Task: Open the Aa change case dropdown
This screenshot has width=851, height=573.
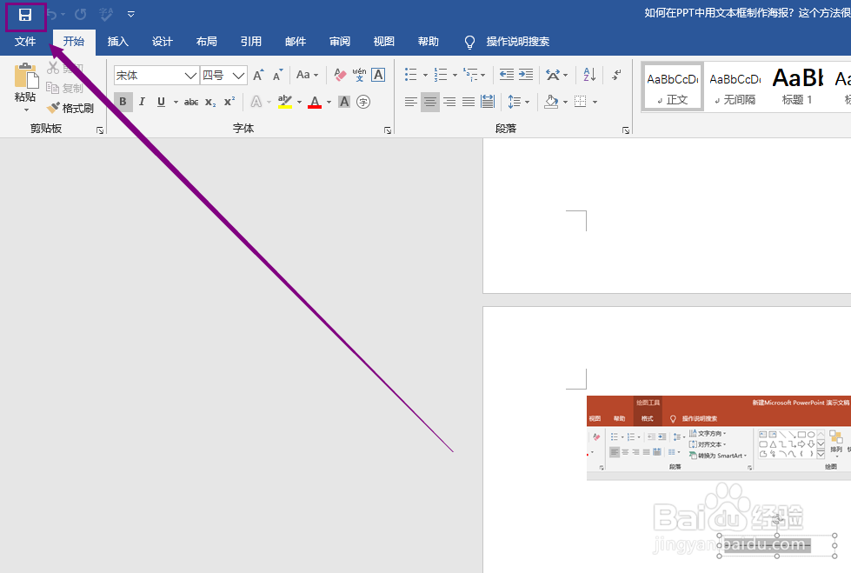Action: click(x=307, y=75)
